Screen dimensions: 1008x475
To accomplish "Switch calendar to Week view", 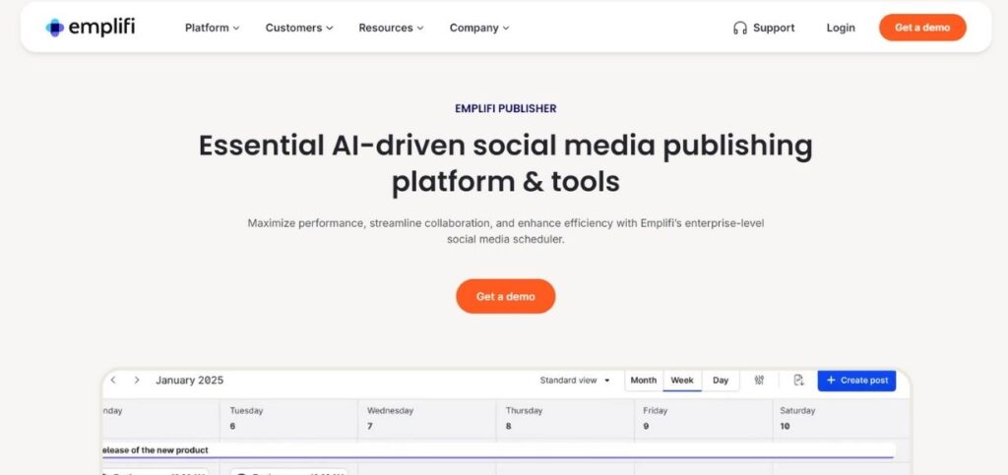I will (x=682, y=380).
